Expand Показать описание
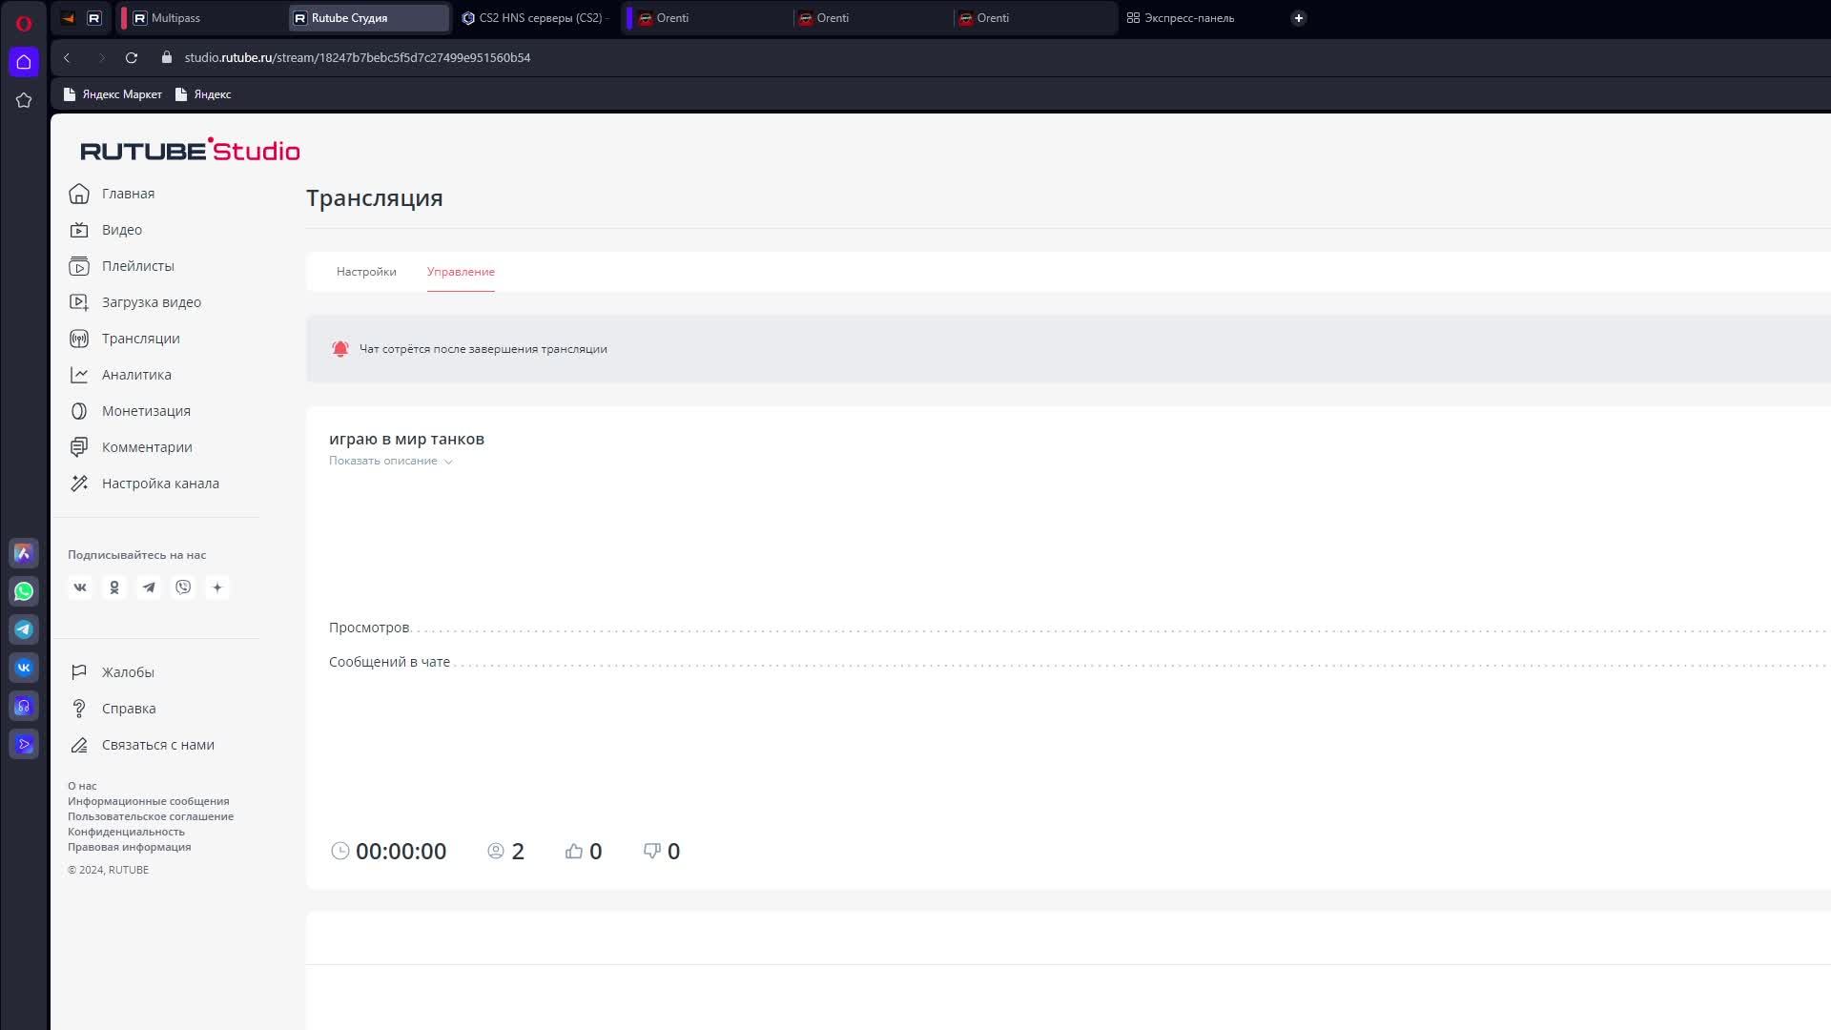 390,461
